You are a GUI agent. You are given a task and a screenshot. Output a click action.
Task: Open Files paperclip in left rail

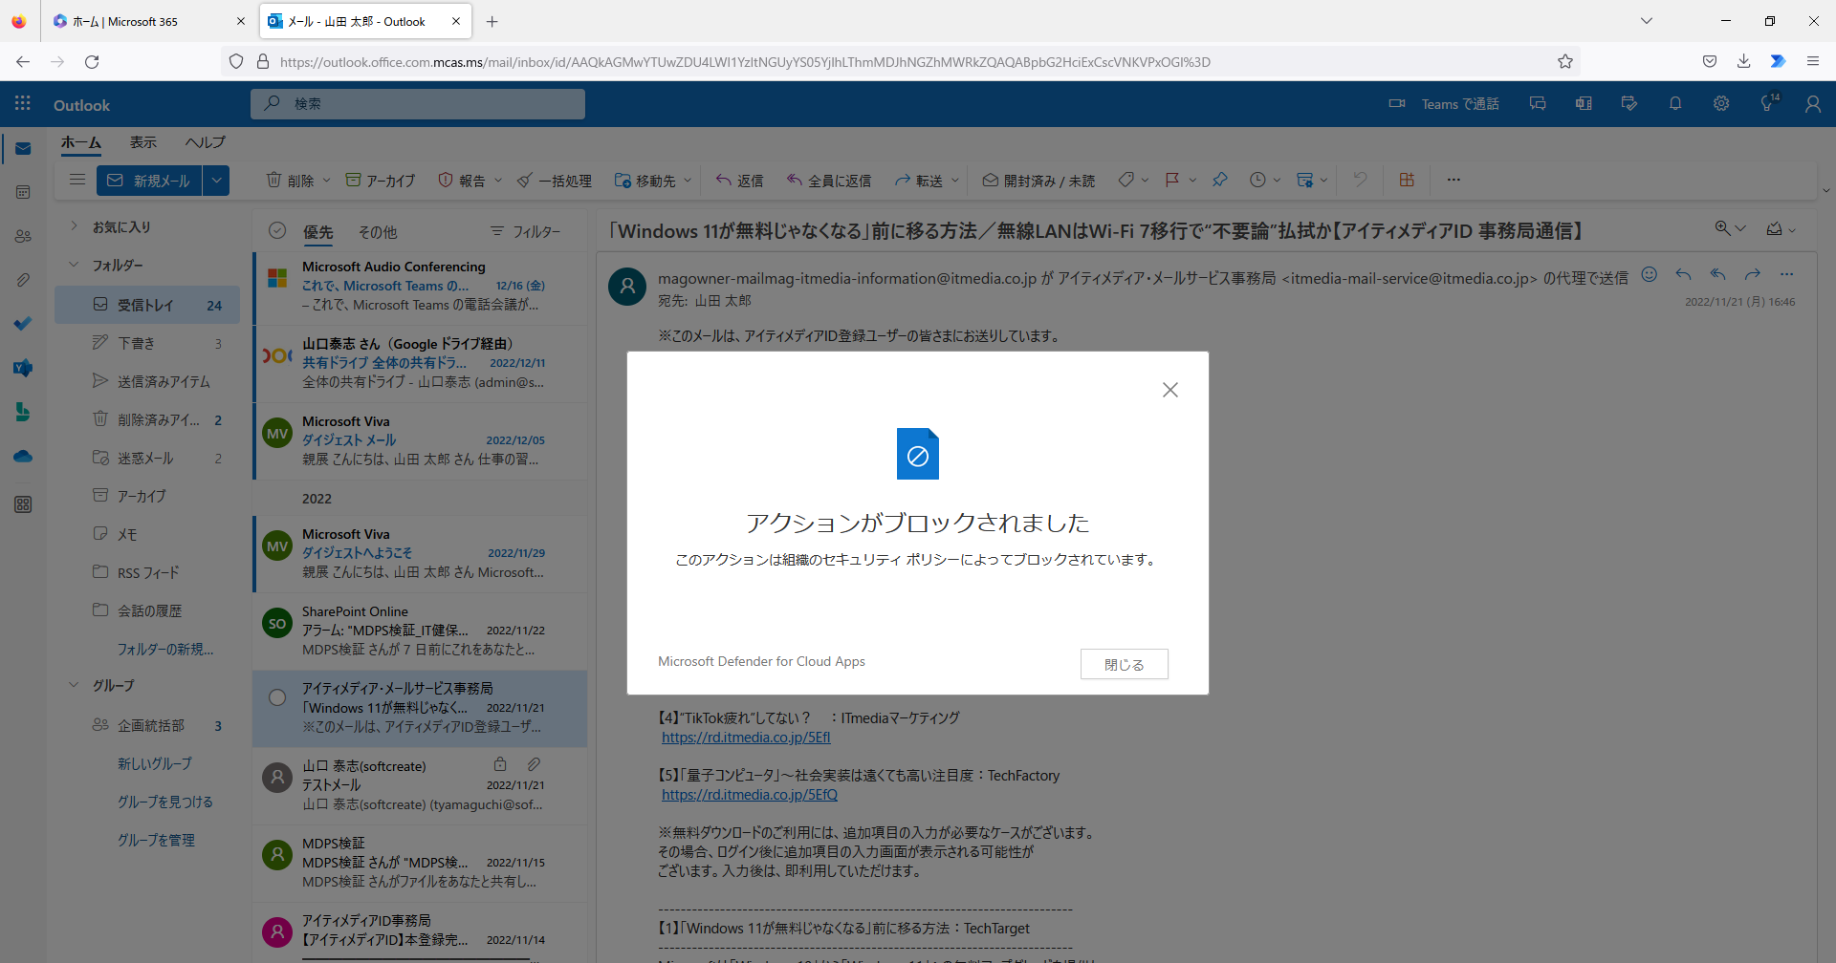tap(23, 280)
